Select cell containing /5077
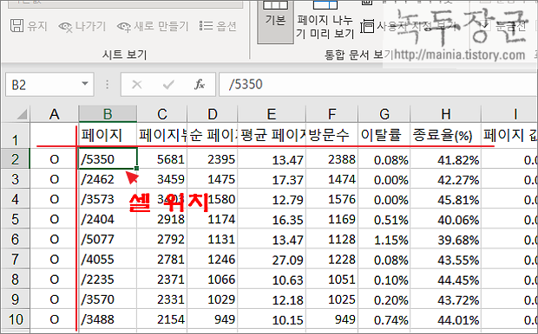Screen dimensions: 538x334 point(108,239)
